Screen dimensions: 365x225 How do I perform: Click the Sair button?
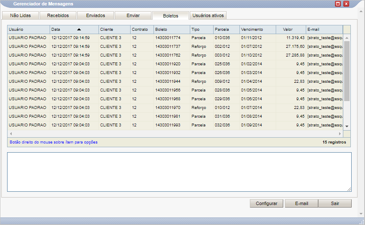click(335, 203)
